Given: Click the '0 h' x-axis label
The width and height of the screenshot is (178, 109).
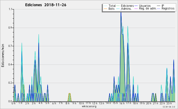Looking at the screenshot, I should (13, 103).
